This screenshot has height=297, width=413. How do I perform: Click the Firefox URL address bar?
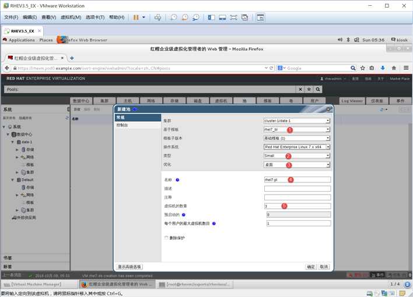click(138, 68)
